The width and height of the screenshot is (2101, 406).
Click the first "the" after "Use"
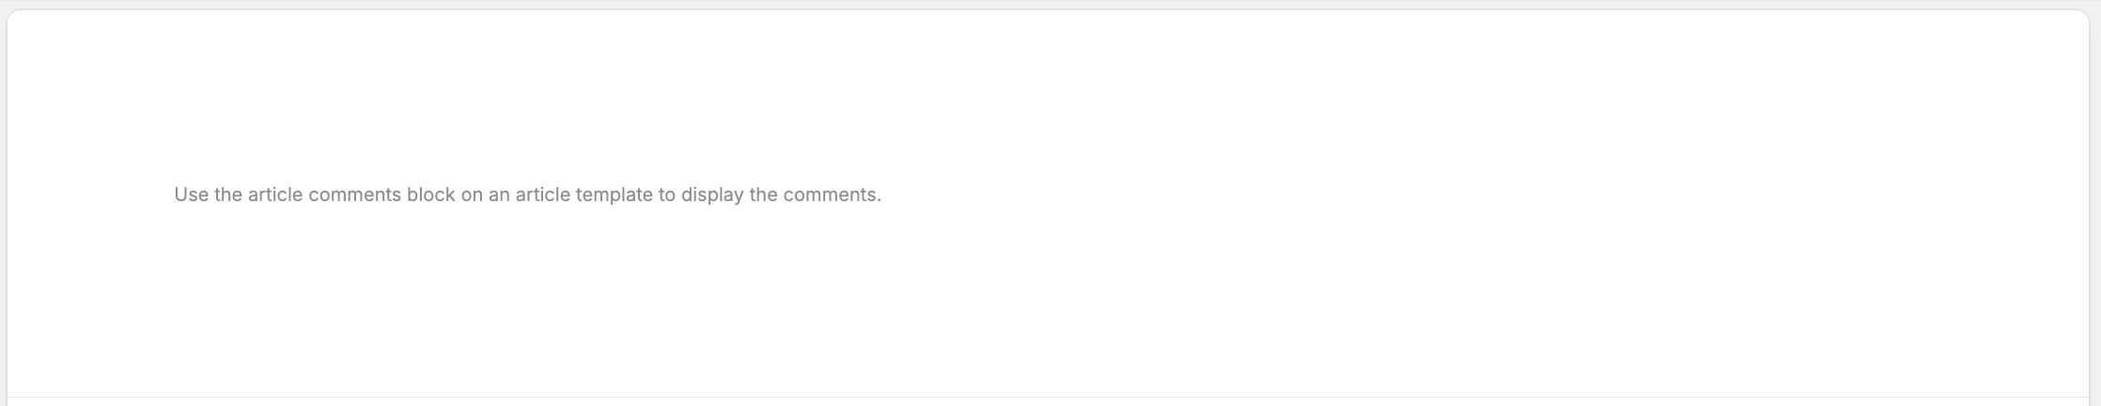coord(228,195)
